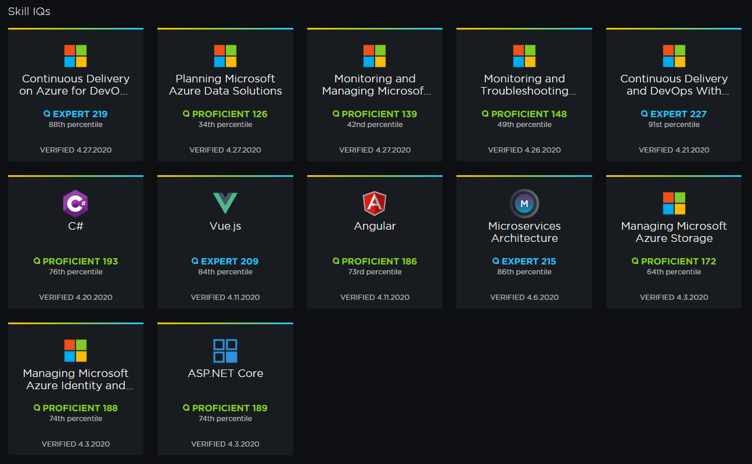The image size is (752, 464).
Task: Click Microsoft logo on Managing Azure Identity card
Action: pos(75,351)
